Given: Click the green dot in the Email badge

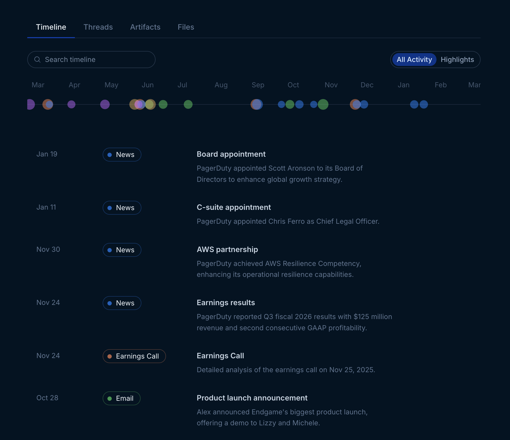Looking at the screenshot, I should click(110, 398).
